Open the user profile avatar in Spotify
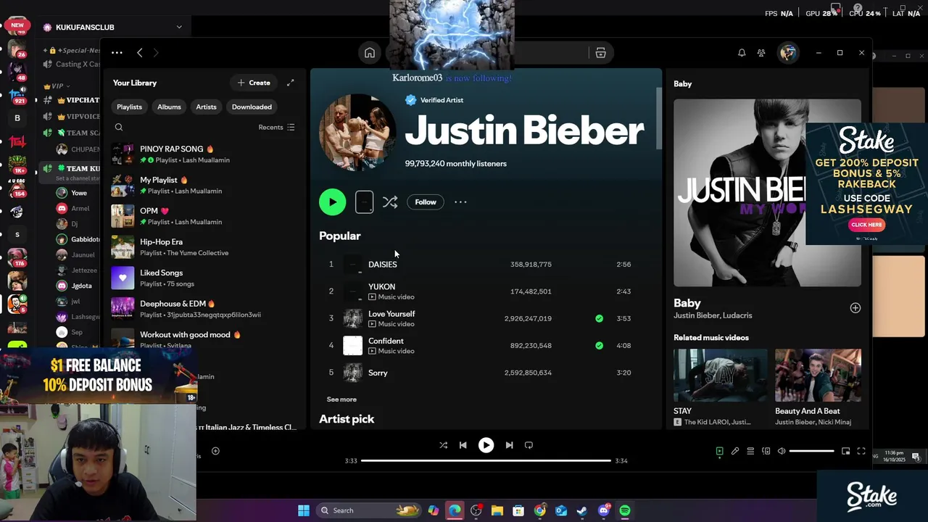Image resolution: width=928 pixels, height=522 pixels. coord(788,53)
